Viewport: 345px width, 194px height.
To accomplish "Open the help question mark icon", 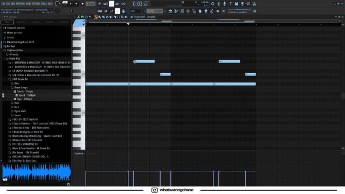I will [x=230, y=4].
